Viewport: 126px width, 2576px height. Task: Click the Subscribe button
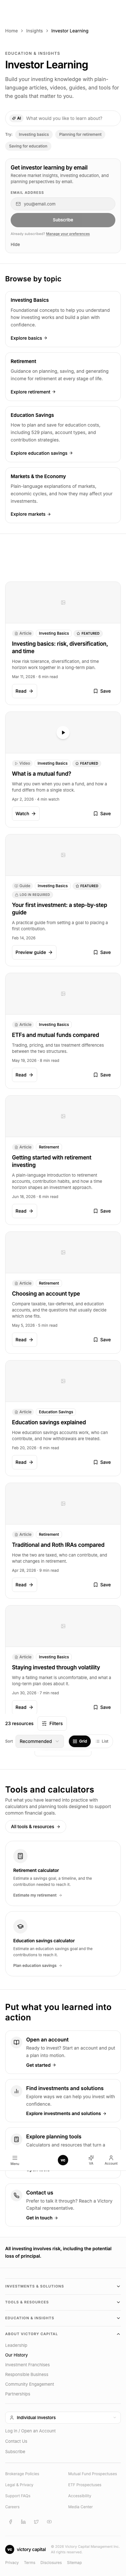(63, 219)
